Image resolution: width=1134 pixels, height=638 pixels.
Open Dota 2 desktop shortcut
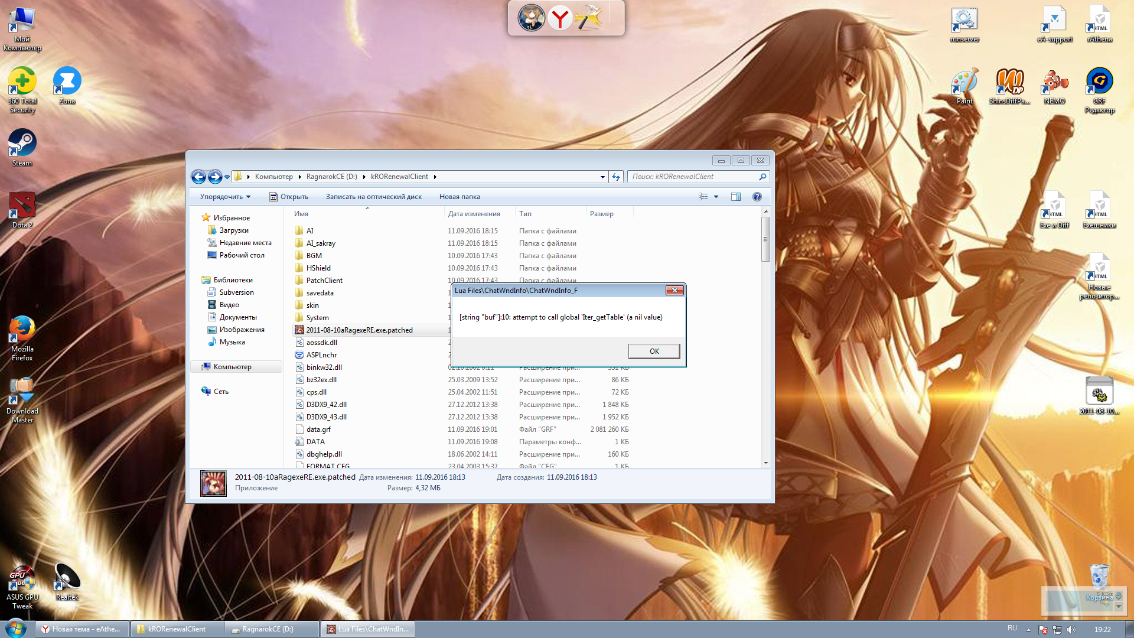click(x=22, y=210)
